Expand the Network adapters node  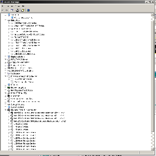[x=5, y=88]
